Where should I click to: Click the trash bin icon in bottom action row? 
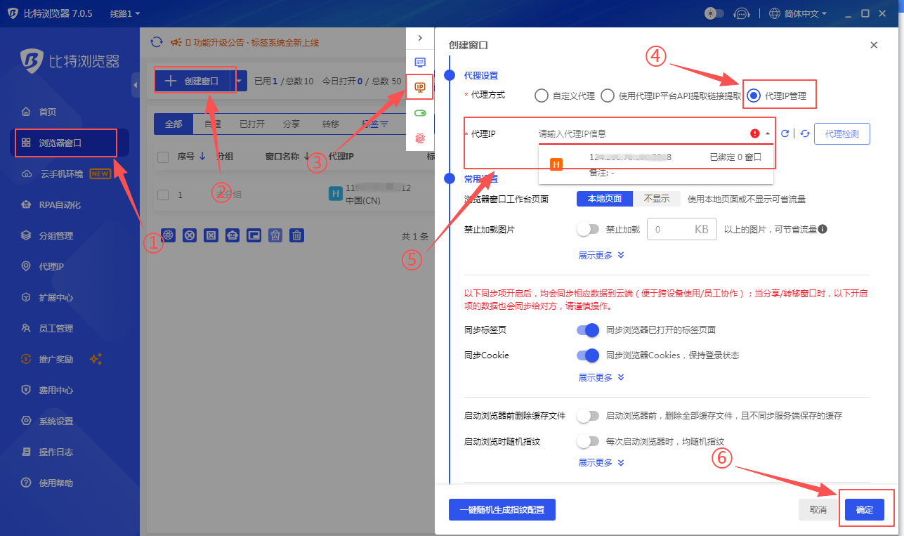point(296,235)
